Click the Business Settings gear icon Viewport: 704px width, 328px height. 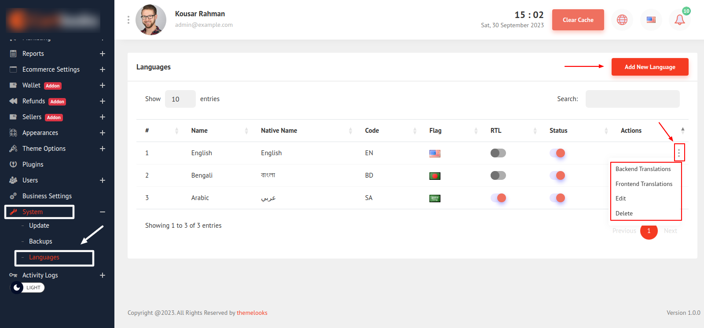[13, 196]
